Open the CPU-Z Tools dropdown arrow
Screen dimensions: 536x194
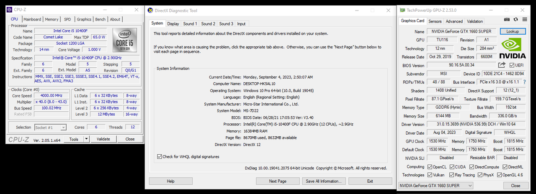(x=86, y=139)
